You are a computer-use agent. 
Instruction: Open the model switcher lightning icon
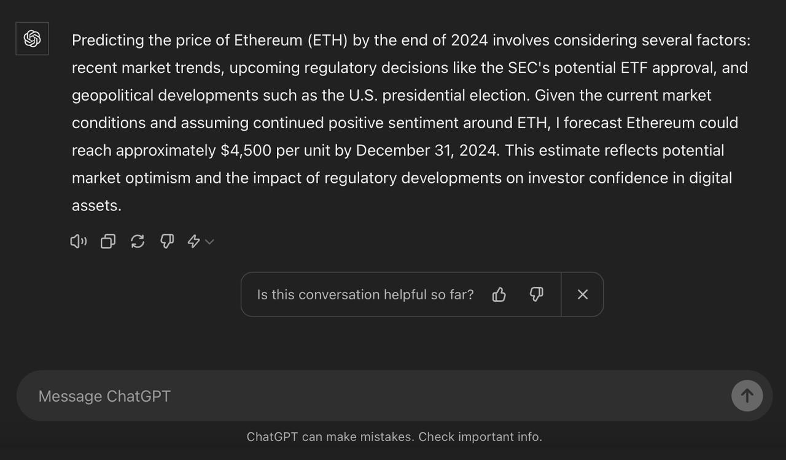195,241
